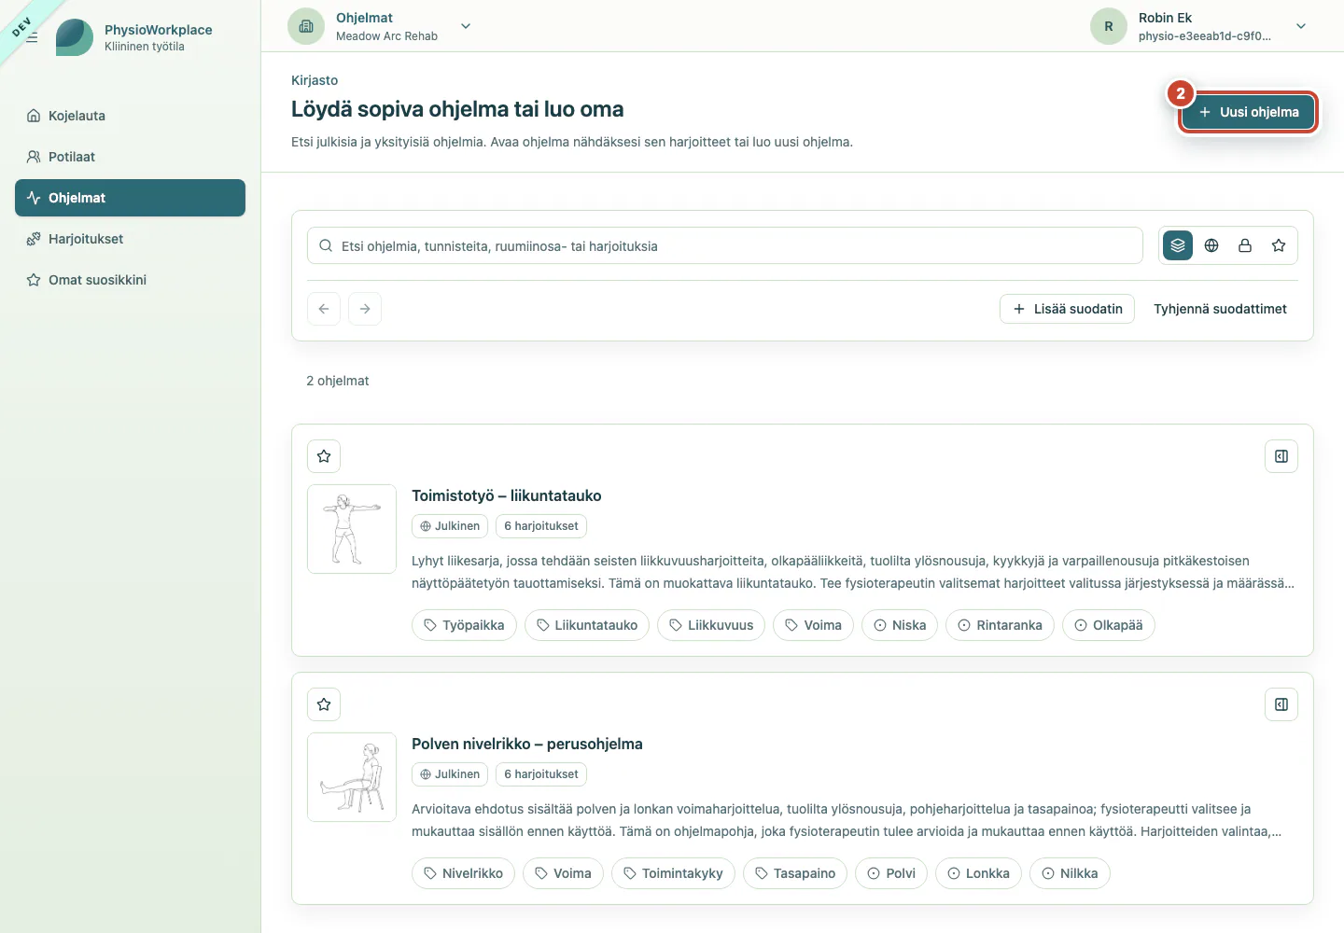Clear filters with Tyhjennä suodattimet
The width and height of the screenshot is (1344, 933).
click(x=1220, y=309)
